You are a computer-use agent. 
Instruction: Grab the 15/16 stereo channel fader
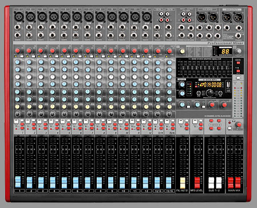pos(169,183)
